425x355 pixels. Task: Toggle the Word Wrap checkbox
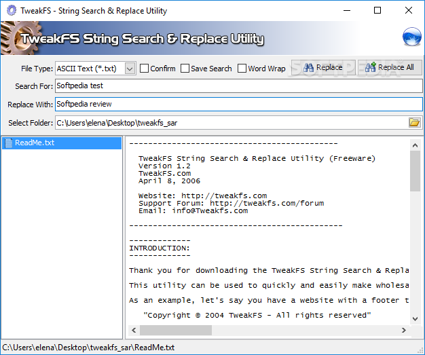242,69
